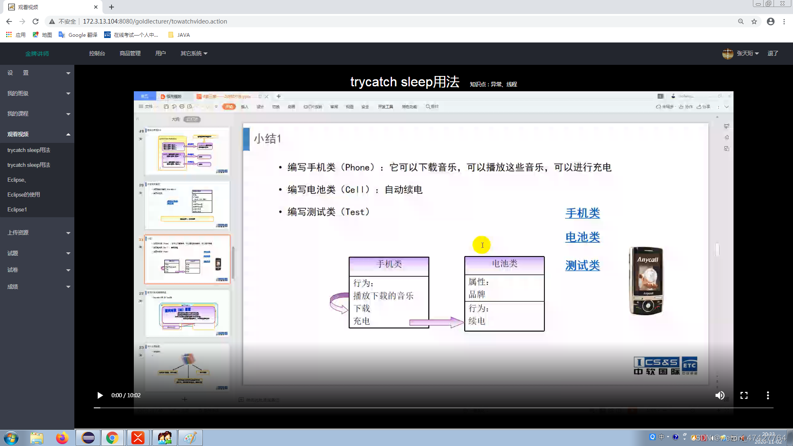Screen dimensions: 793x446
Task: Seek on the video progress bar
Action: click(x=434, y=408)
